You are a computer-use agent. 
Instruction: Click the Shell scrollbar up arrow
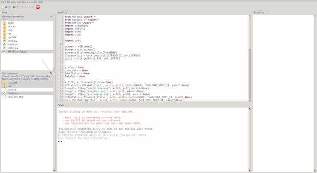(x=249, y=109)
